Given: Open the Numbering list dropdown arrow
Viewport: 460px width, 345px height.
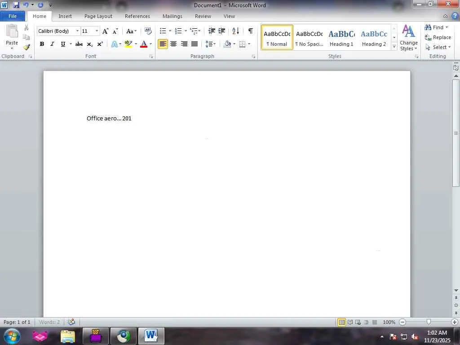Looking at the screenshot, I should pos(186,31).
